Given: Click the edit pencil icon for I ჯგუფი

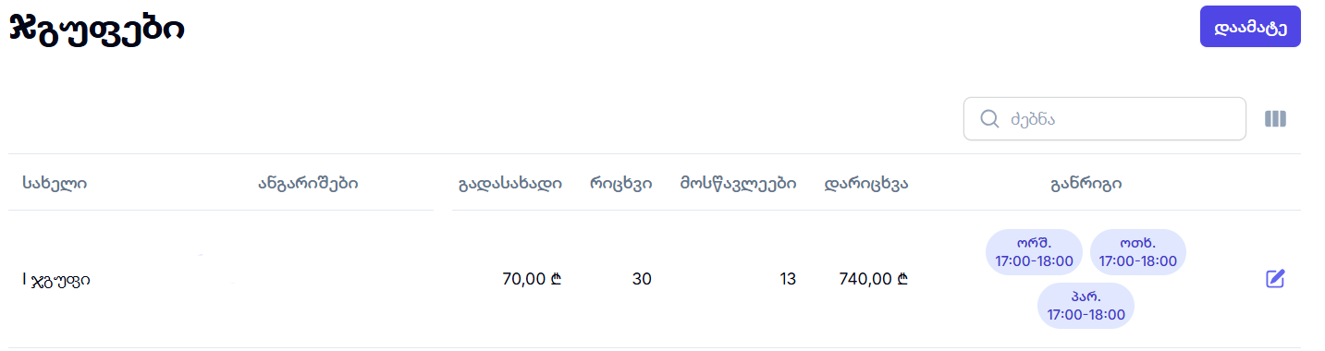Looking at the screenshot, I should click(1275, 278).
